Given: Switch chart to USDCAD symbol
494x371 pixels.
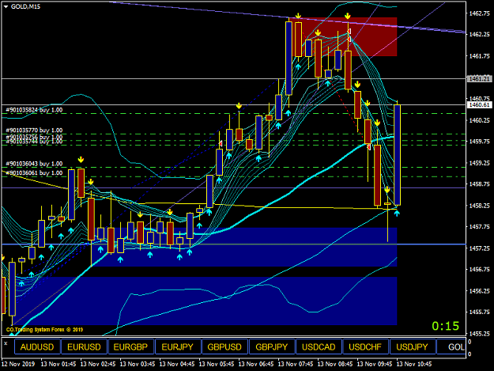Looking at the screenshot, I should (x=319, y=347).
